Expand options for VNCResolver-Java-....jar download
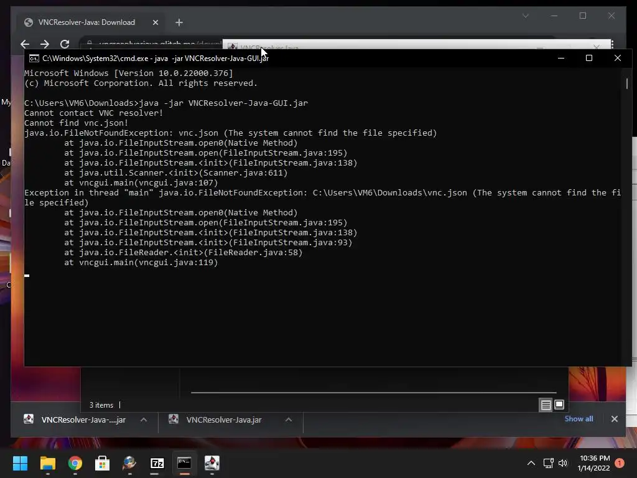The height and width of the screenshot is (478, 637). pos(144,419)
